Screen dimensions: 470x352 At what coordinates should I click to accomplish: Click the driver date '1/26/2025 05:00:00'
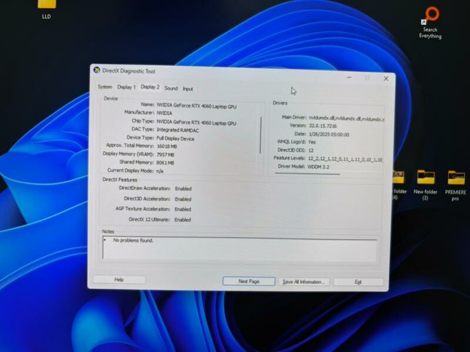coord(329,135)
